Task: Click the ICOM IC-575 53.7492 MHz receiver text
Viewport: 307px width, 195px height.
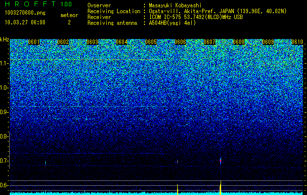Action: [x=196, y=17]
